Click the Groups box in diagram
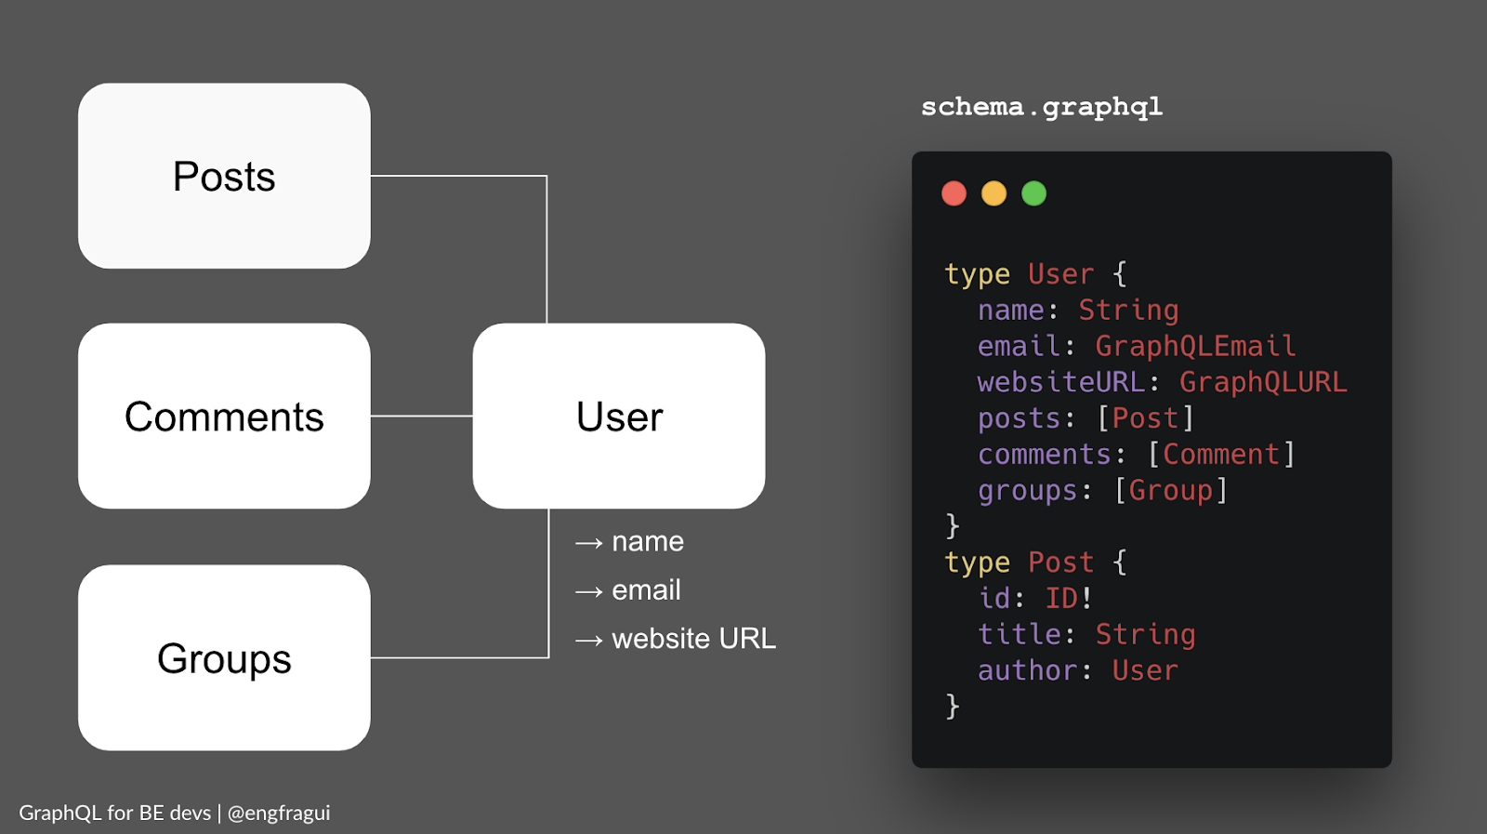Viewport: 1487px width, 834px height. point(224,658)
